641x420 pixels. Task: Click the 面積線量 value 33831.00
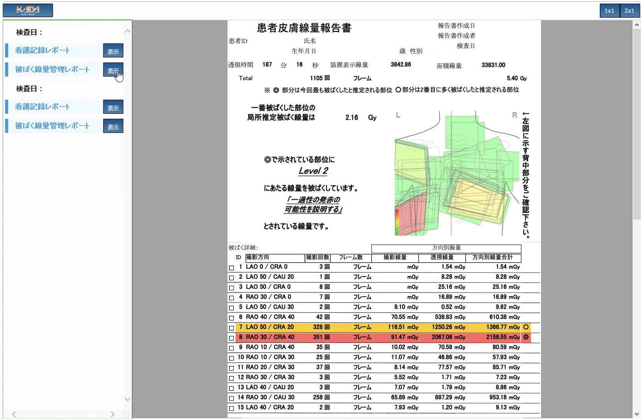(493, 65)
